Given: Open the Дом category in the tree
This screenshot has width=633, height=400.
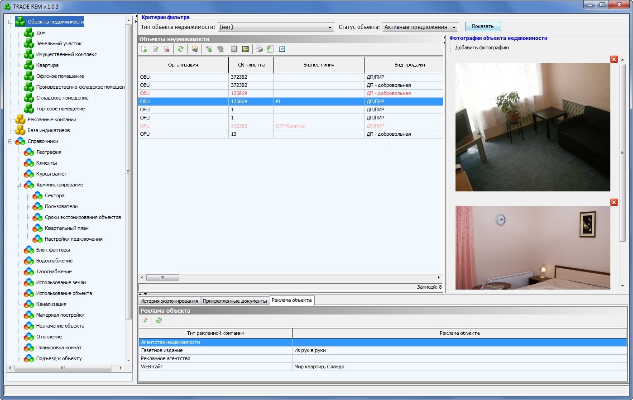Looking at the screenshot, I should click(41, 33).
